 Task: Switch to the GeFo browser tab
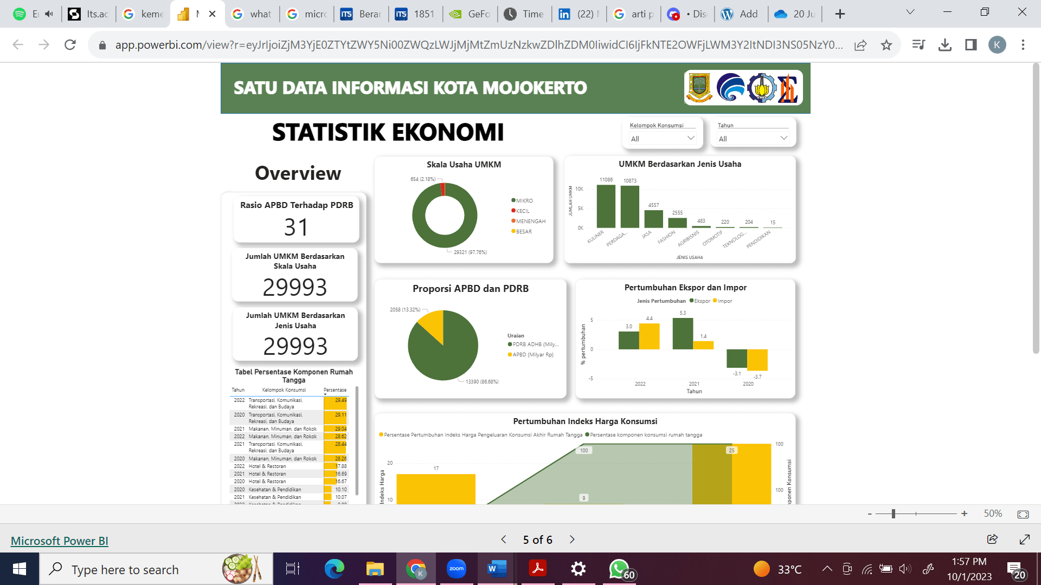click(x=470, y=14)
